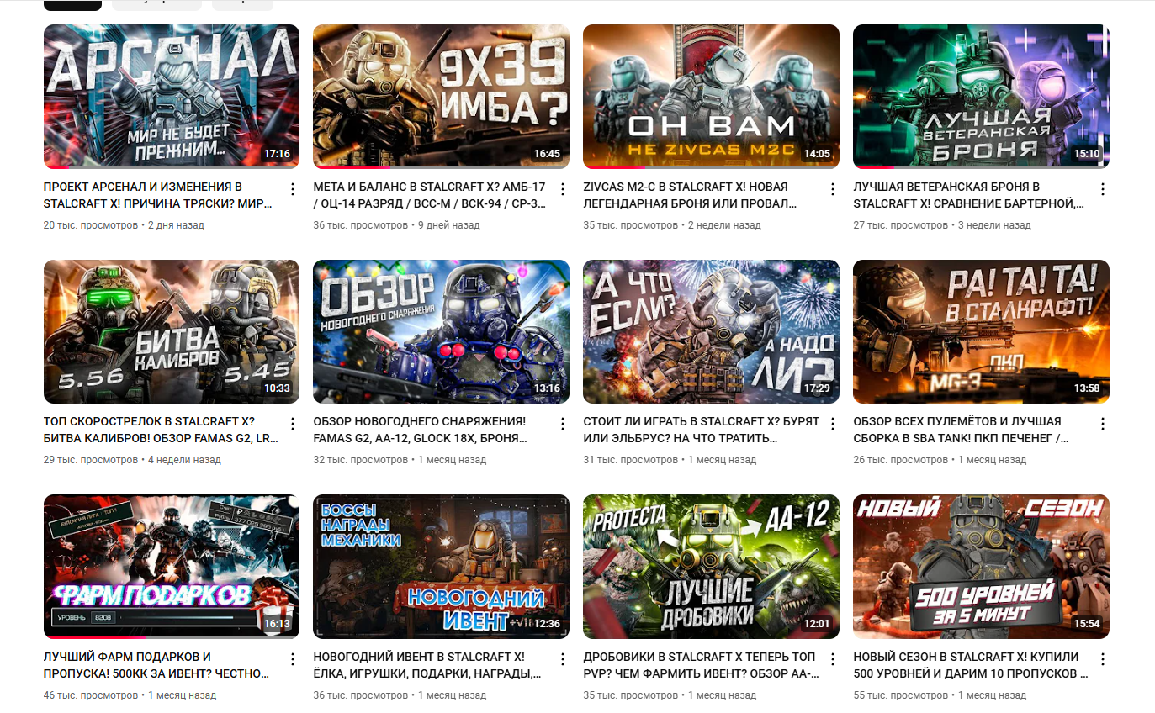Play the РА! ТА! ТА! В СТАЛКРАФТ thumbnail
The width and height of the screenshot is (1155, 713).
coord(982,332)
